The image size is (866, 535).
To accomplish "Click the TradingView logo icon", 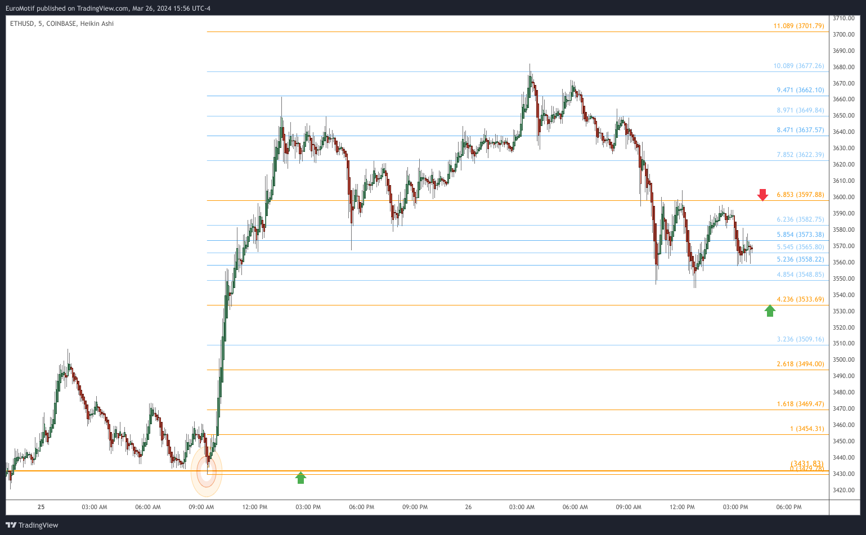I will tap(11, 525).
